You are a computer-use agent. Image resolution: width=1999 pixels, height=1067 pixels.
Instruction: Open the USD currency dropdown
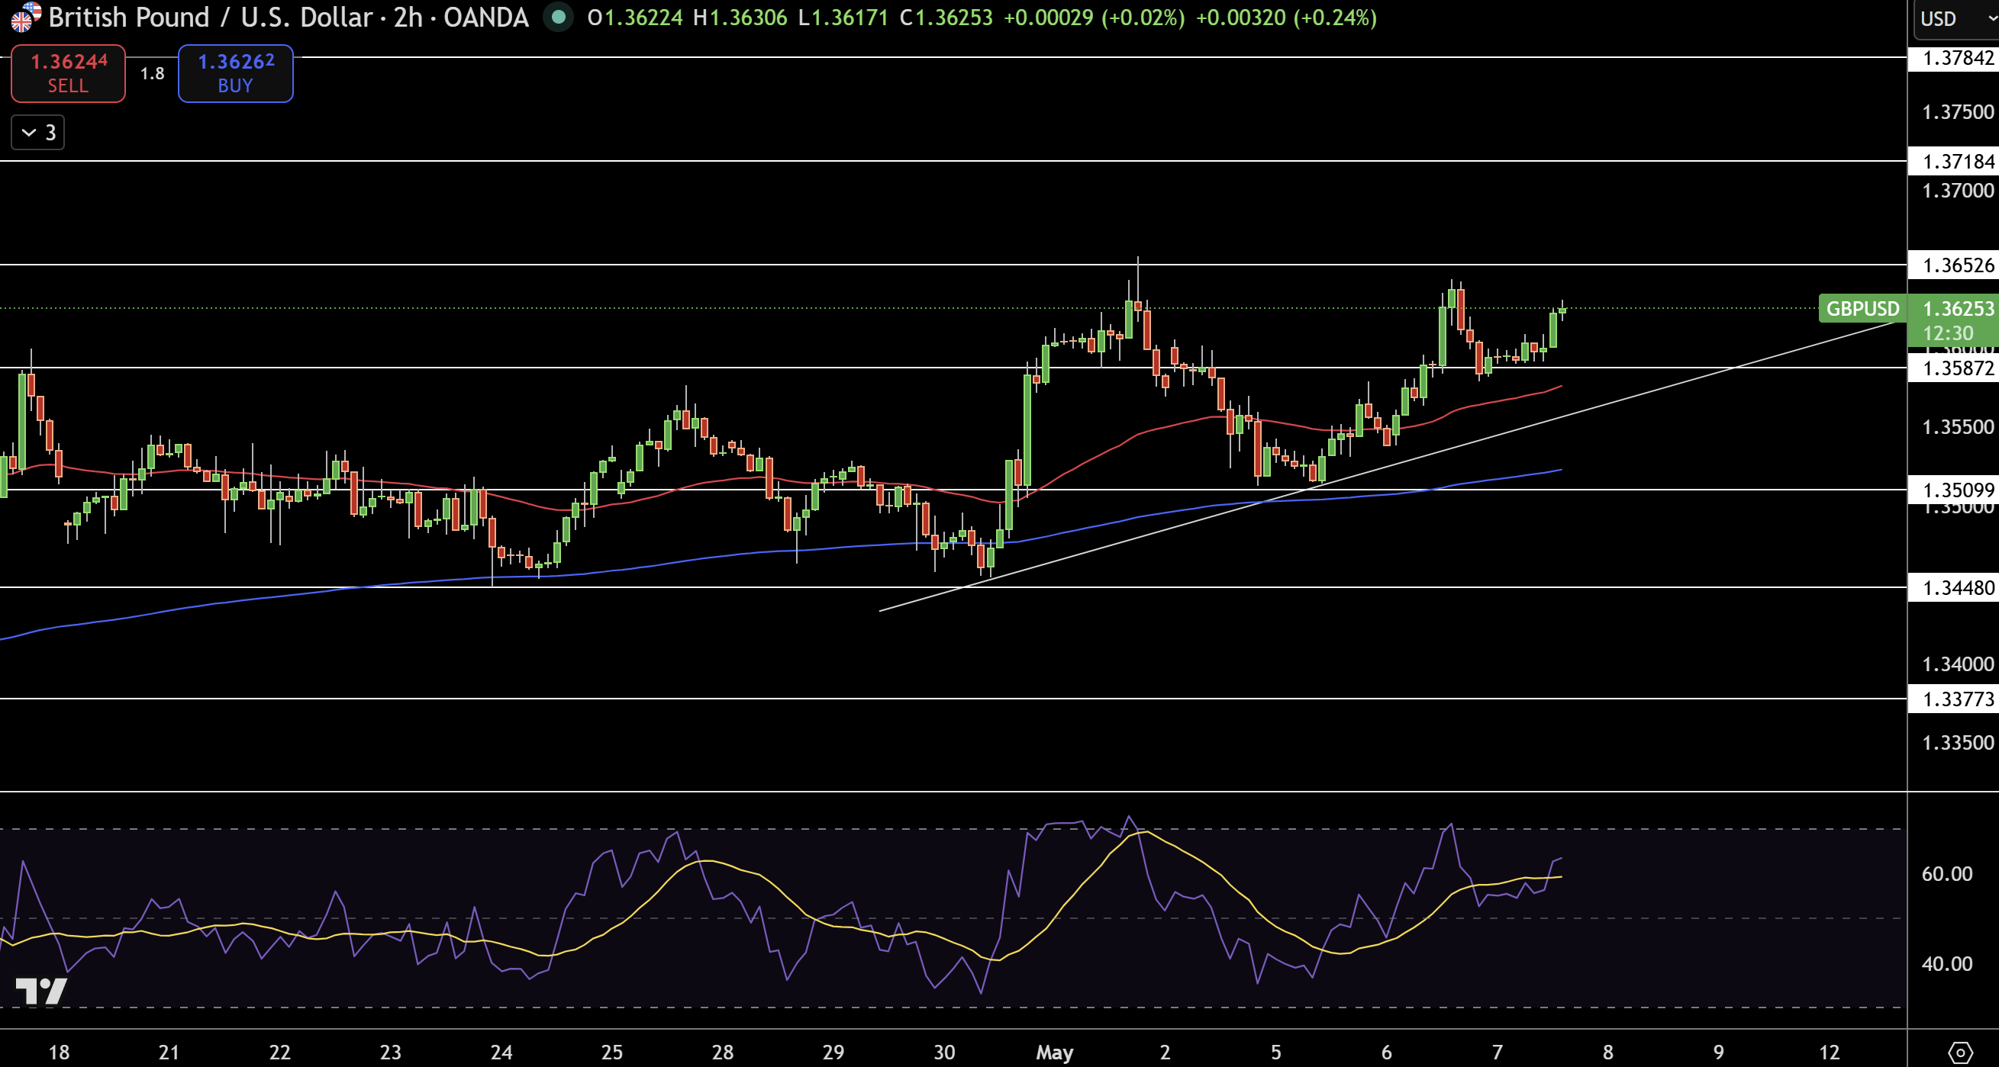point(1955,18)
